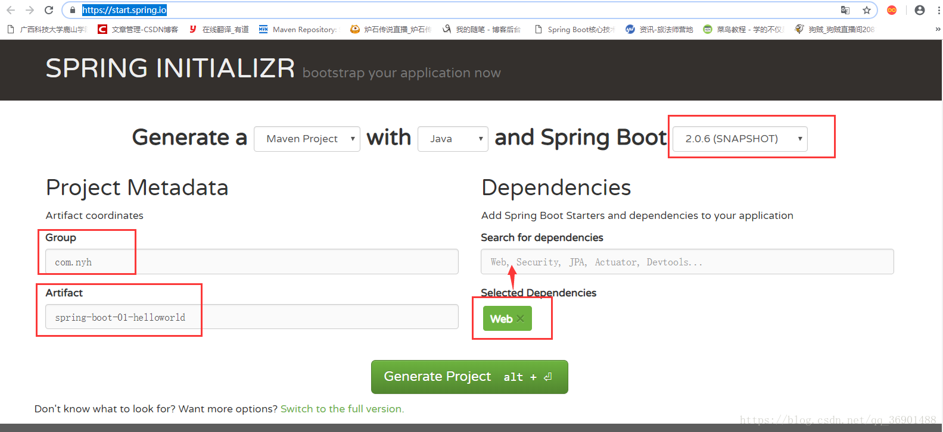Screen dimensions: 943x432
Task: Open 文章管理-CSDN博客 bookmark
Action: click(x=138, y=29)
